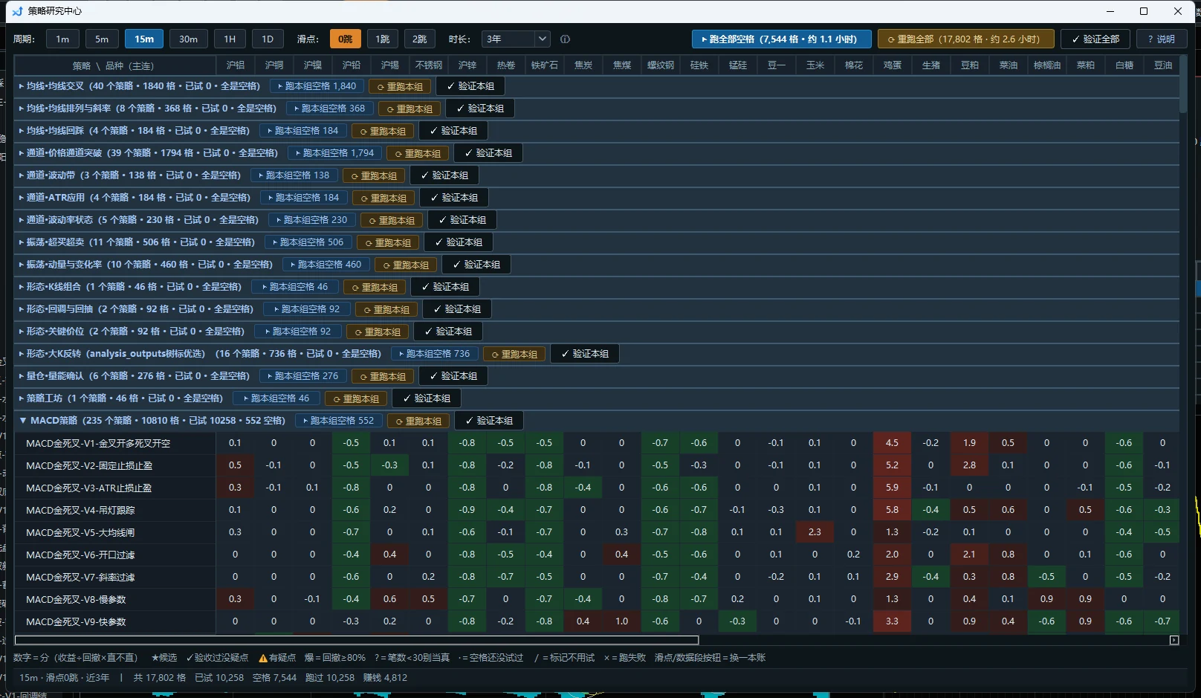This screenshot has height=698, width=1201.
Task: Click 重跑本组 in 形态·回调与回抽 row
Action: coord(386,309)
